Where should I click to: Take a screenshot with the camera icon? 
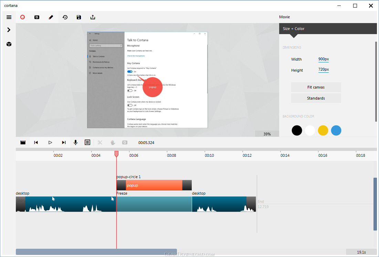(x=37, y=17)
